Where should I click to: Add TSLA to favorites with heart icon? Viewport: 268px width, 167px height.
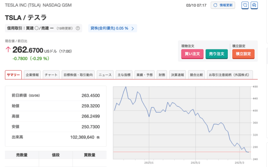coord(245,5)
